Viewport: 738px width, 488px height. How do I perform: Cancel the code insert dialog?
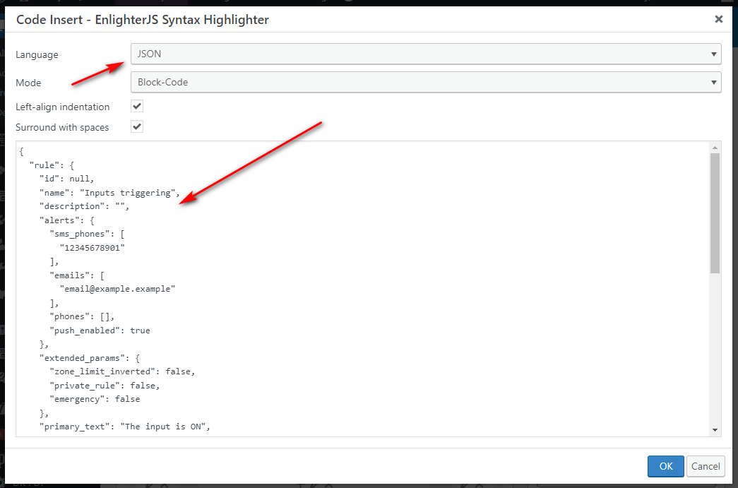pyautogui.click(x=705, y=466)
